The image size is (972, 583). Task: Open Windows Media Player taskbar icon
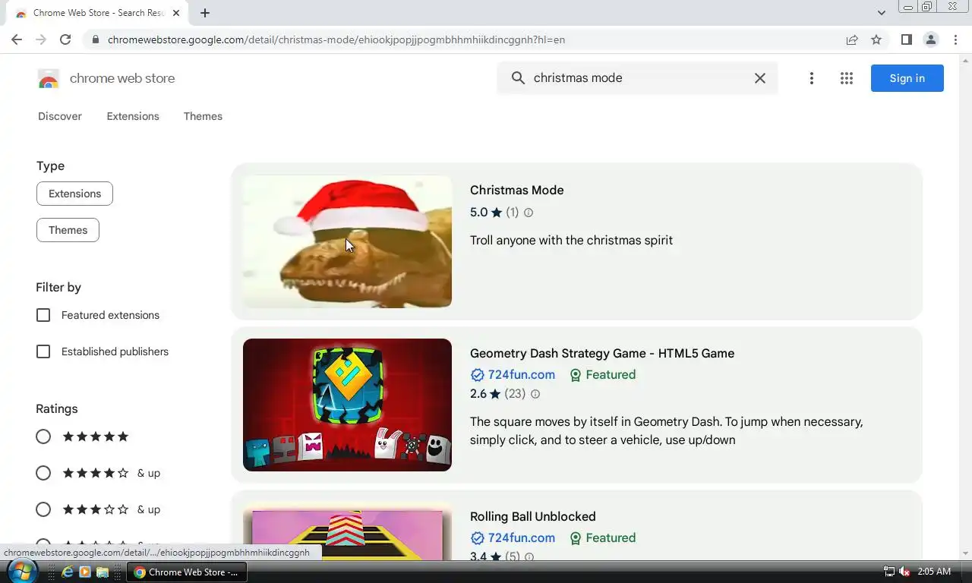[x=85, y=572]
